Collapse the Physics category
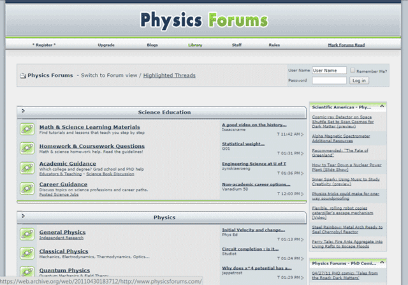Image resolution: width=408 pixels, height=285 pixels. [x=23, y=216]
